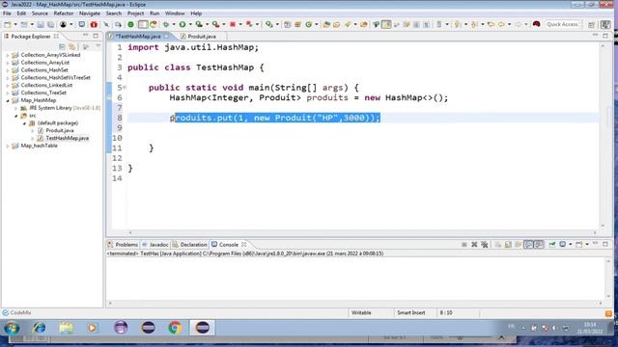Image resolution: width=618 pixels, height=347 pixels.
Task: Click the red ladybug-style toolbar icon near Save All
Action: (x=94, y=24)
